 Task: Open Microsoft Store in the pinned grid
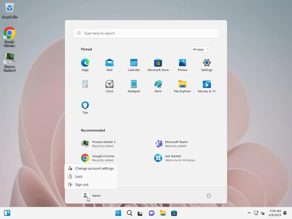(158, 65)
